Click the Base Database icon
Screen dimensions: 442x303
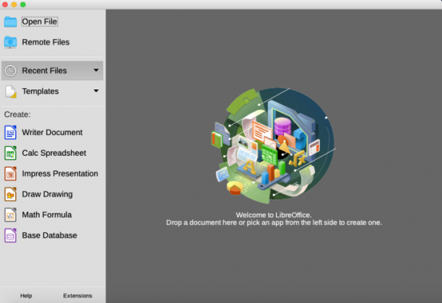tap(10, 235)
